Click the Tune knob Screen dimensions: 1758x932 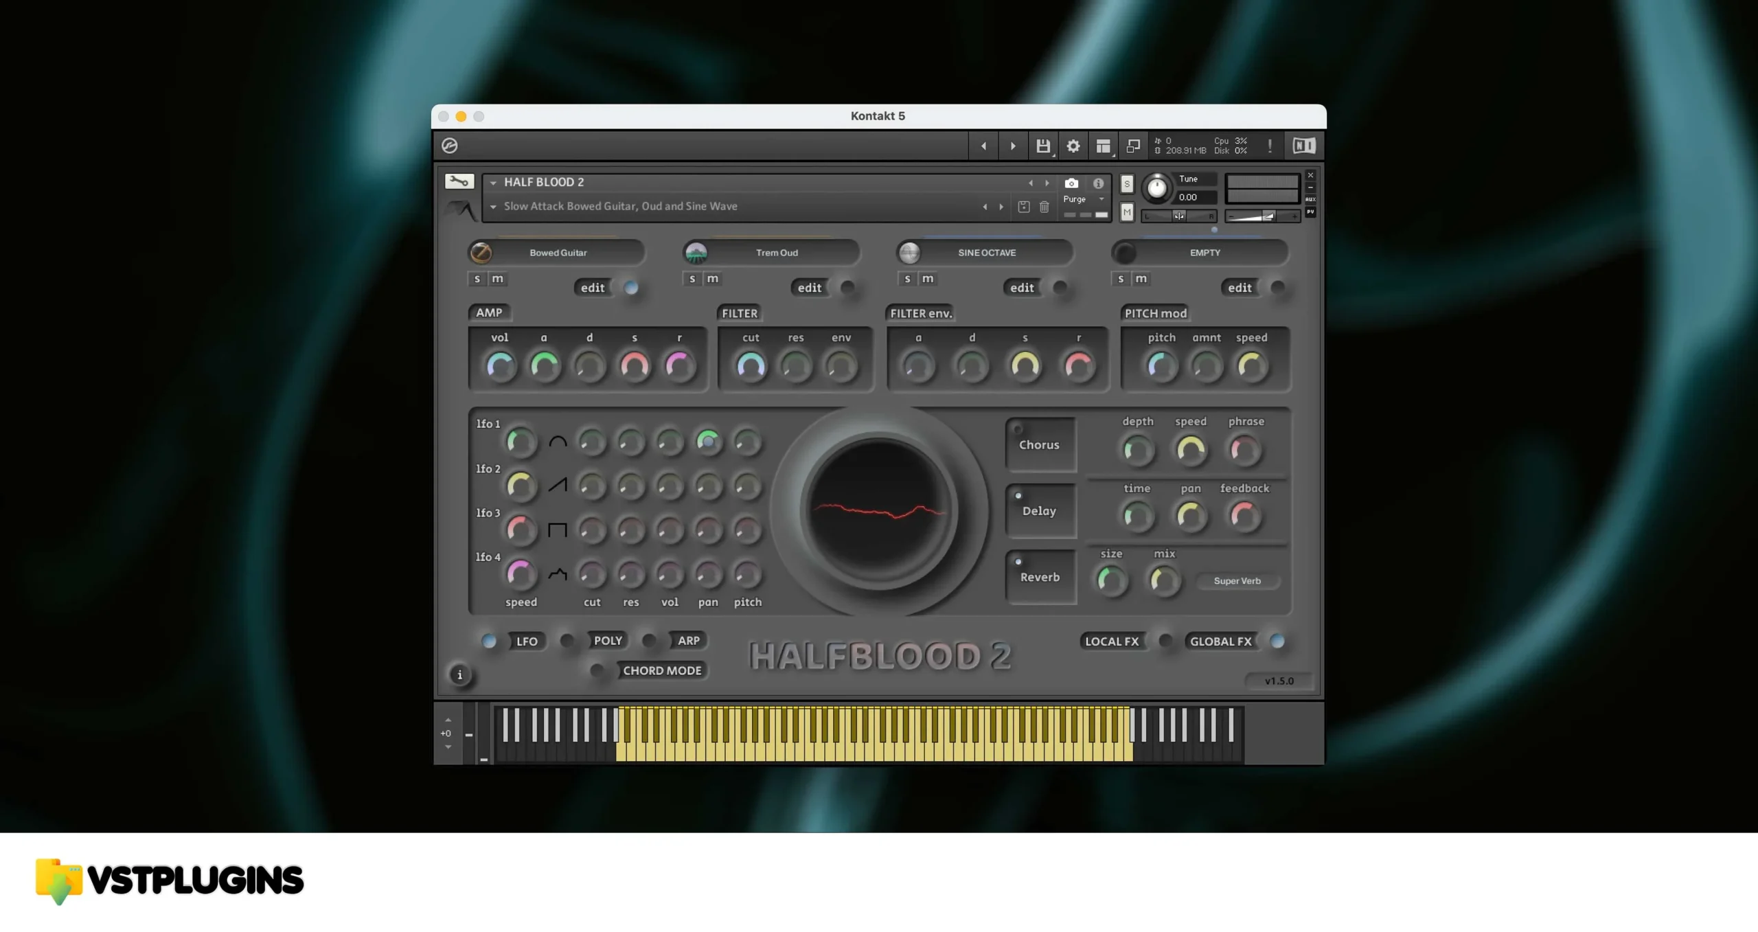[x=1157, y=187]
